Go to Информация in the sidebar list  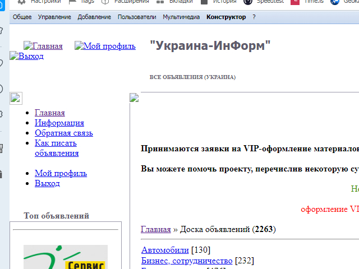click(x=59, y=123)
